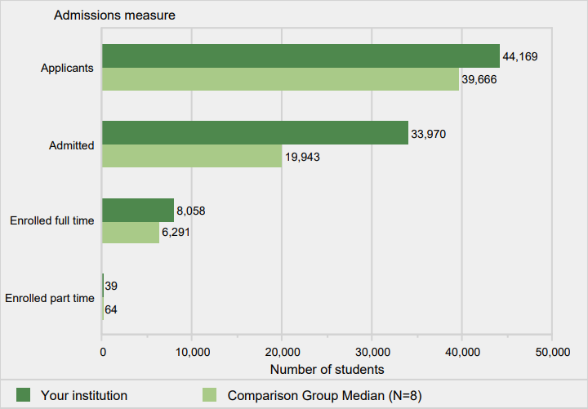Click the 8,058 value label

[191, 211]
